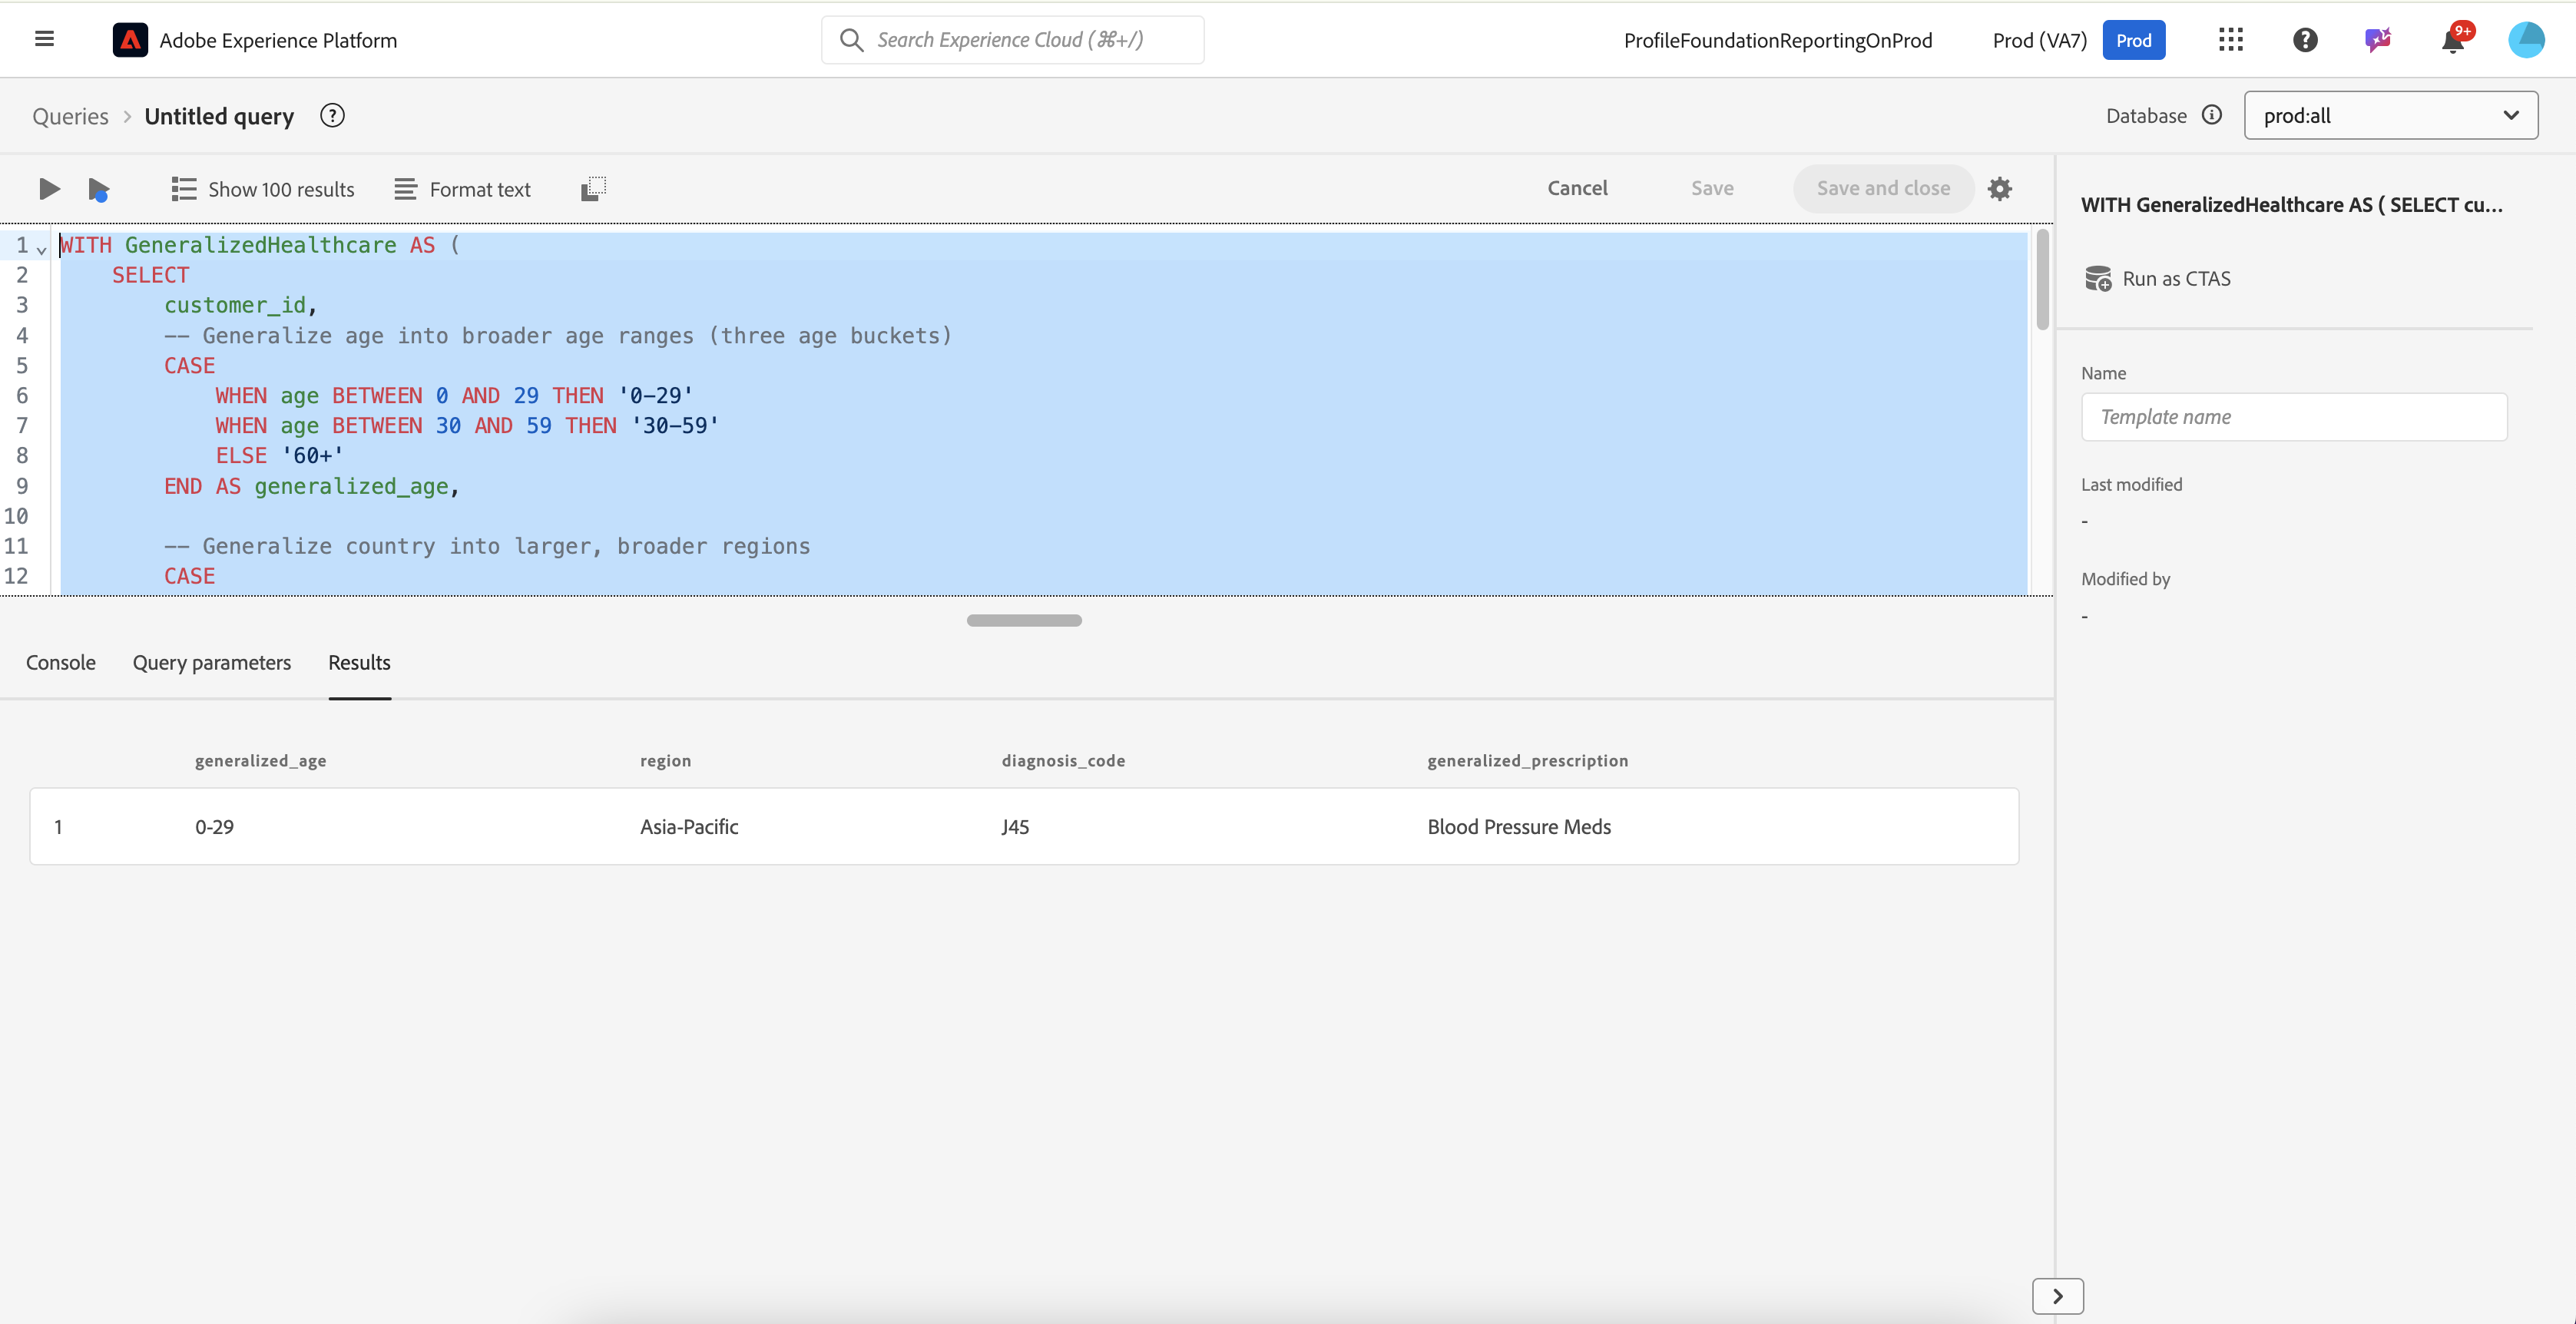Open the AI assistant chat icon

(2378, 40)
